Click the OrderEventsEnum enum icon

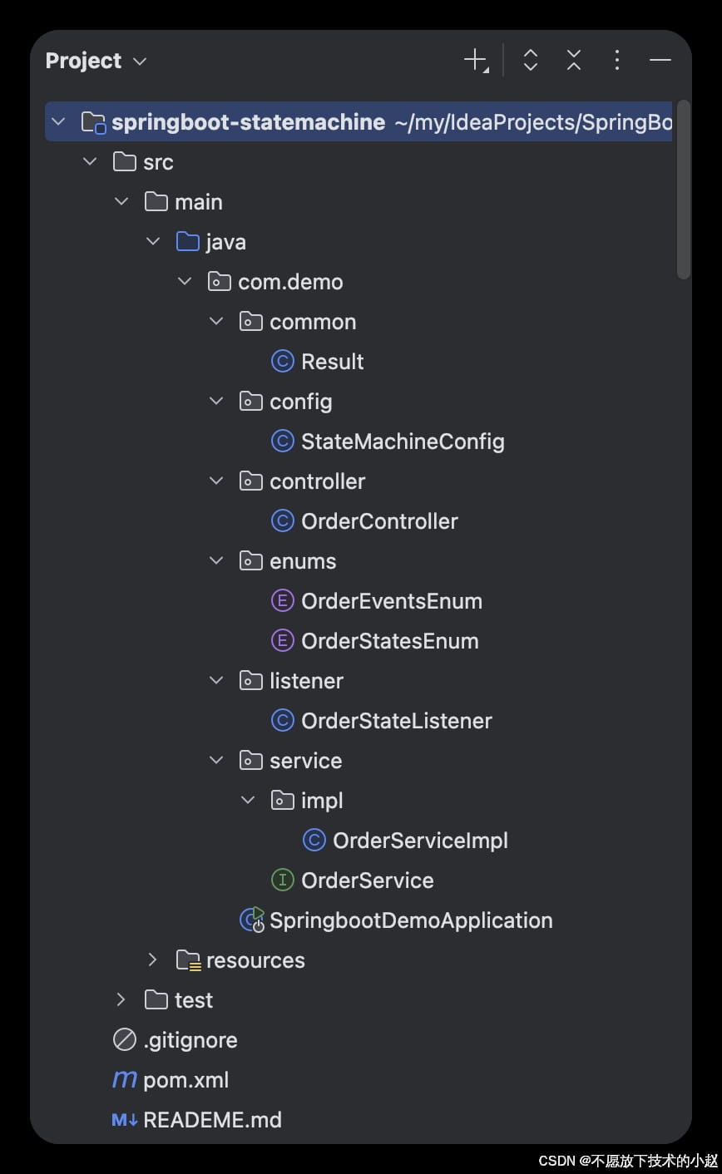click(283, 601)
